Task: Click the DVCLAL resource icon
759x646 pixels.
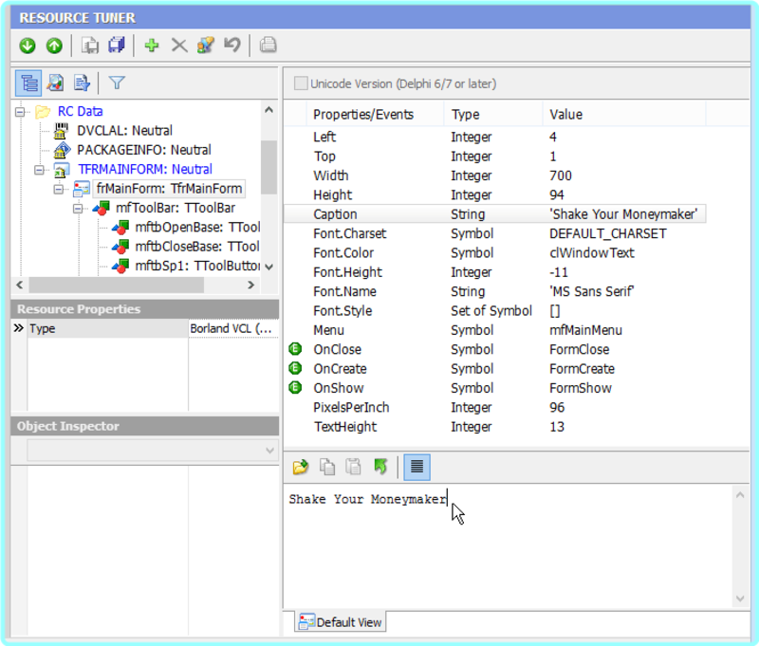Action: pos(61,131)
